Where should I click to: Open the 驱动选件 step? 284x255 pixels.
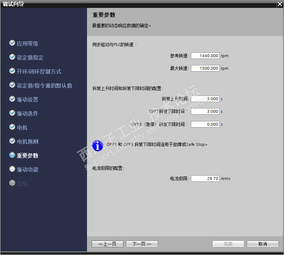point(27,113)
